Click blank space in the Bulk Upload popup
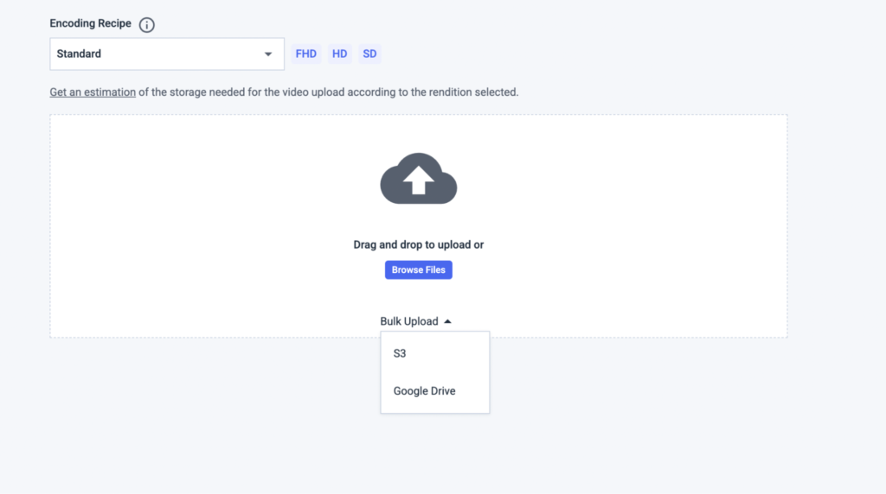This screenshot has width=886, height=494. [459, 371]
